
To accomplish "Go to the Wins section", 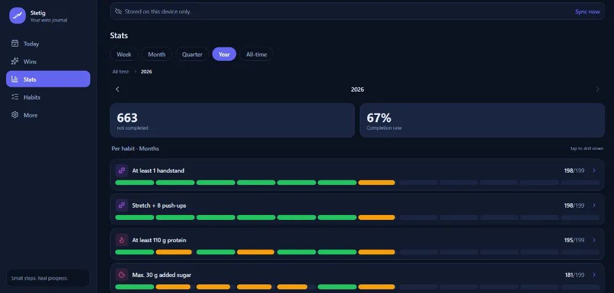I will click(x=48, y=61).
